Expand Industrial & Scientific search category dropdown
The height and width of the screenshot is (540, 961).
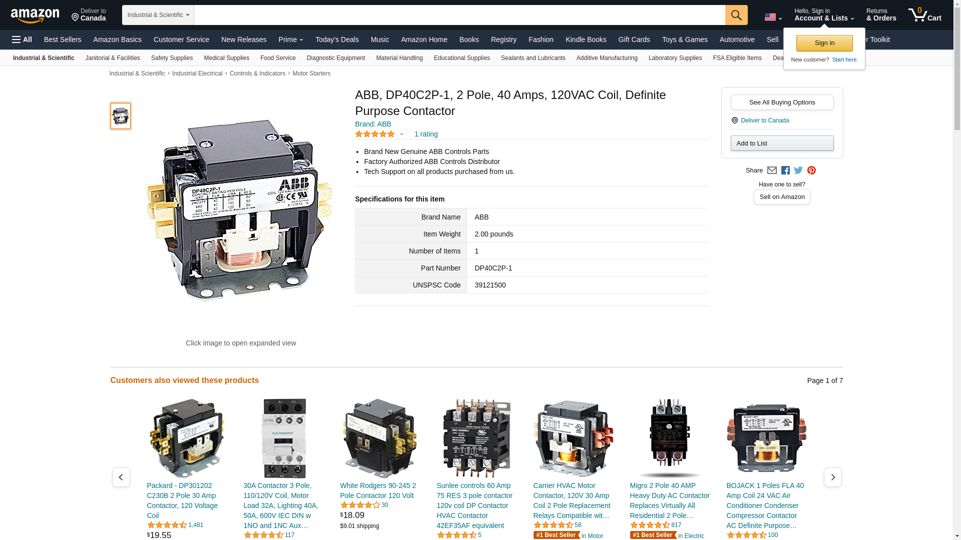[158, 15]
